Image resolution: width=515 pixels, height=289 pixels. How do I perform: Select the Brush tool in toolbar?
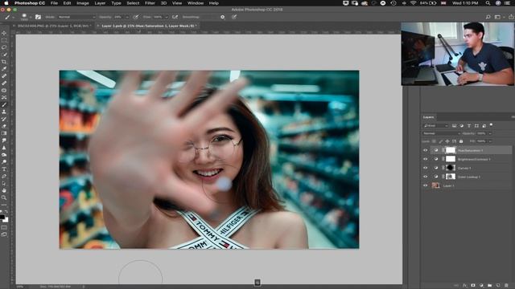(4, 105)
